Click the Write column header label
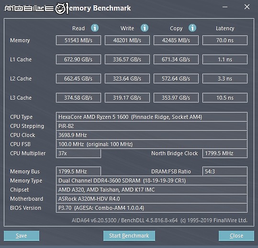 127,28
